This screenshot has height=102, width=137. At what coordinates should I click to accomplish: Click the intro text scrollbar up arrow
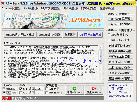pyautogui.click(x=100, y=47)
